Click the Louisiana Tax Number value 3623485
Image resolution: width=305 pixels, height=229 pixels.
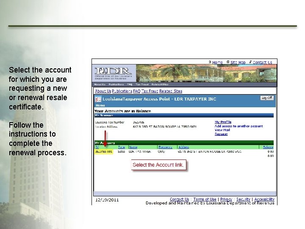pyautogui.click(x=139, y=122)
